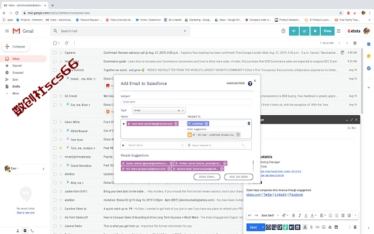This screenshot has width=374, height=234.
Task: Add SF 4th User suggestion to Related To
Action: click(x=238, y=135)
